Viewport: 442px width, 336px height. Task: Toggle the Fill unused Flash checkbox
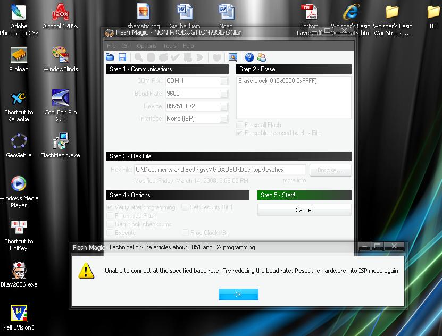point(110,216)
